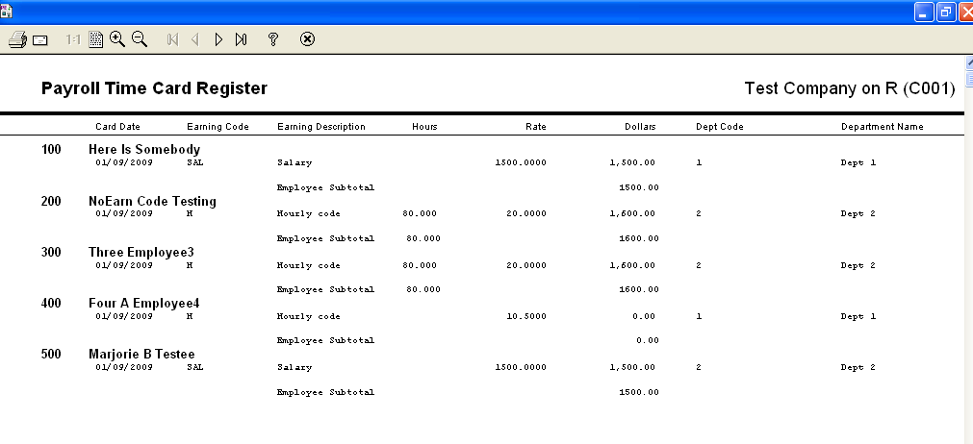The height and width of the screenshot is (444, 973).
Task: Jump to the first page of report
Action: [172, 39]
